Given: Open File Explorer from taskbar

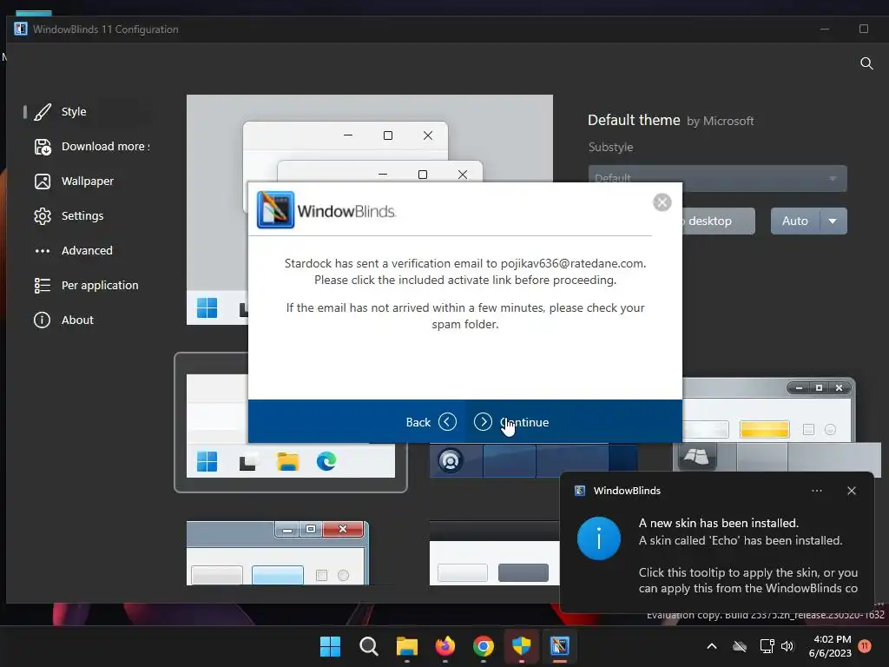Looking at the screenshot, I should click(407, 646).
